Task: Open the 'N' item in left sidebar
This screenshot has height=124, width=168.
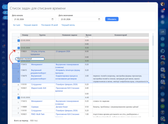Action: click(4, 35)
